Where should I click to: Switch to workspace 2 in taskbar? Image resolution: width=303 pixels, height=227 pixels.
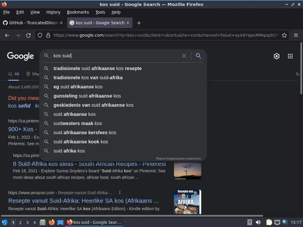tap(20, 223)
